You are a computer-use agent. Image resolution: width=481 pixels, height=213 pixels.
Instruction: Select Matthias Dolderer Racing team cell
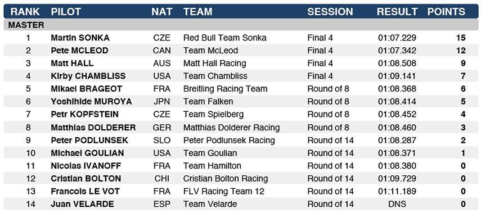(x=232, y=127)
